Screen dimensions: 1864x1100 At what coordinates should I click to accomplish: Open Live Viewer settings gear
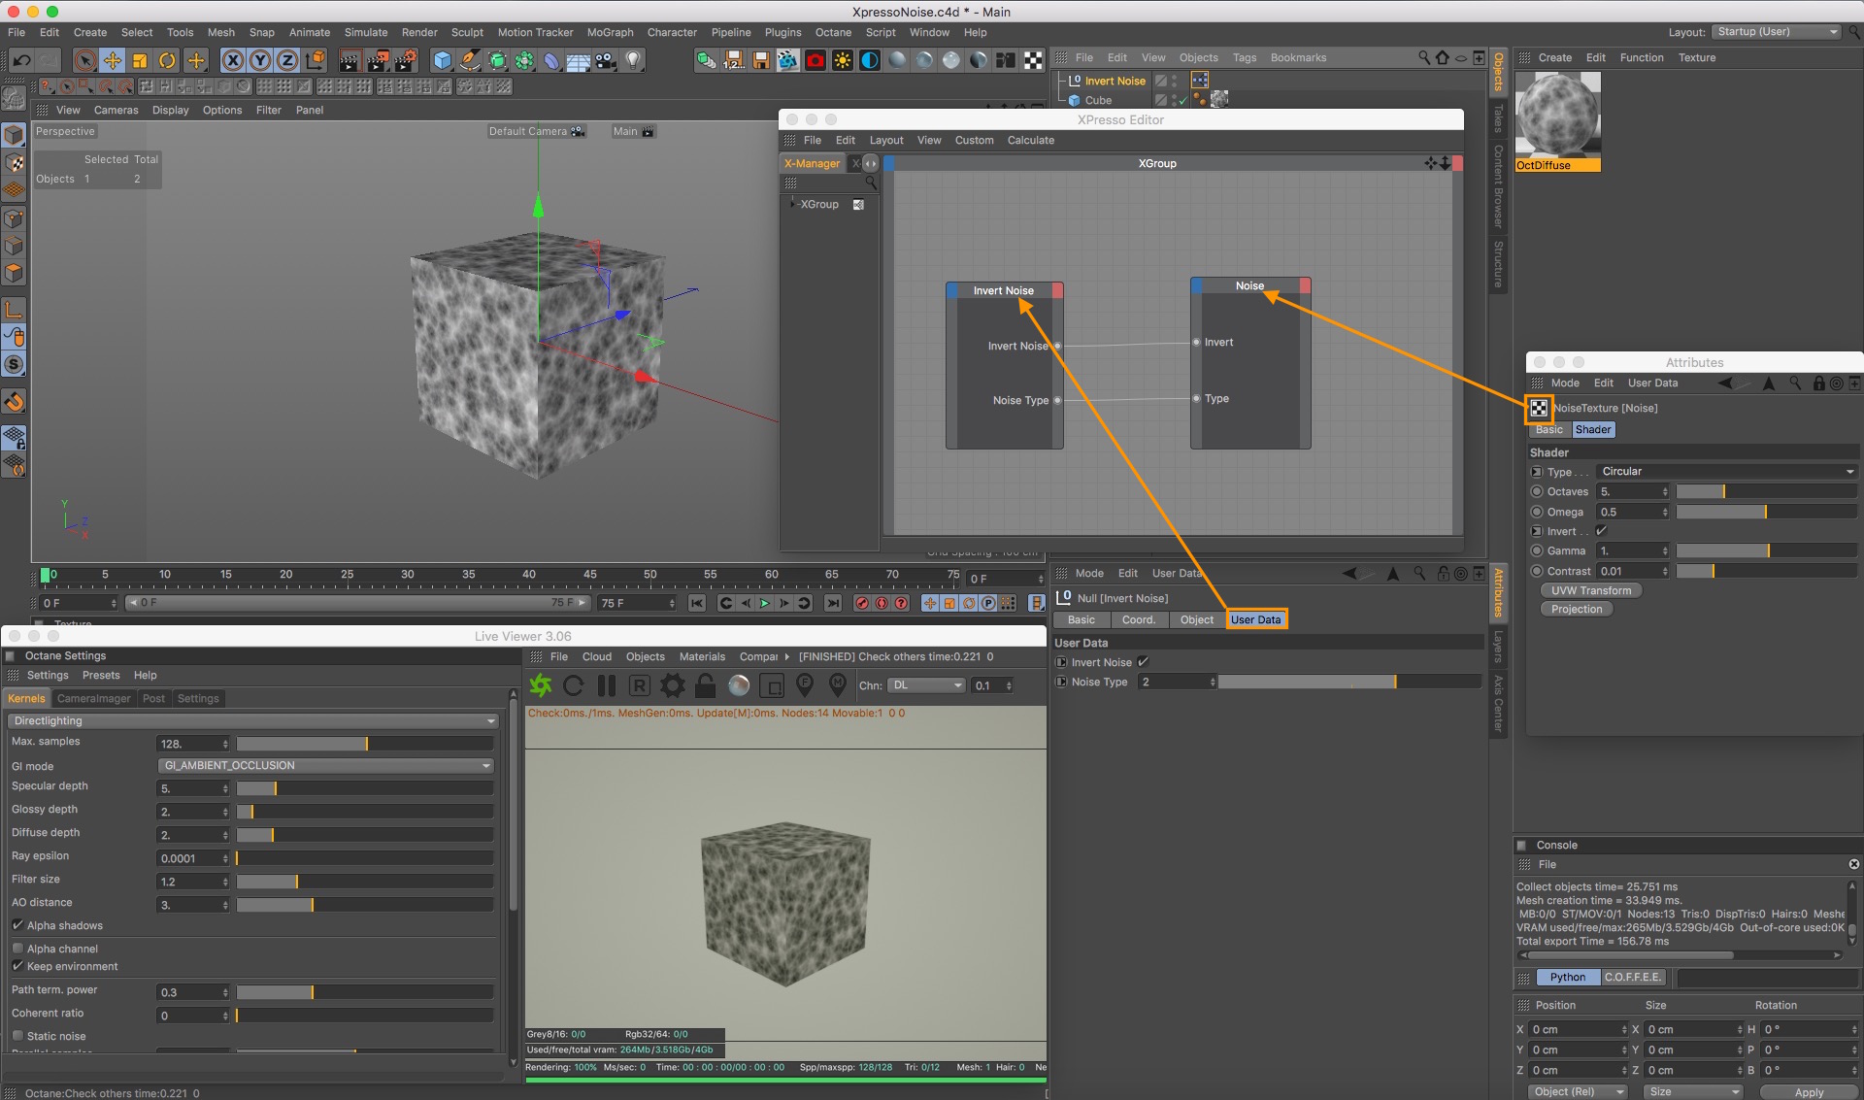(672, 685)
